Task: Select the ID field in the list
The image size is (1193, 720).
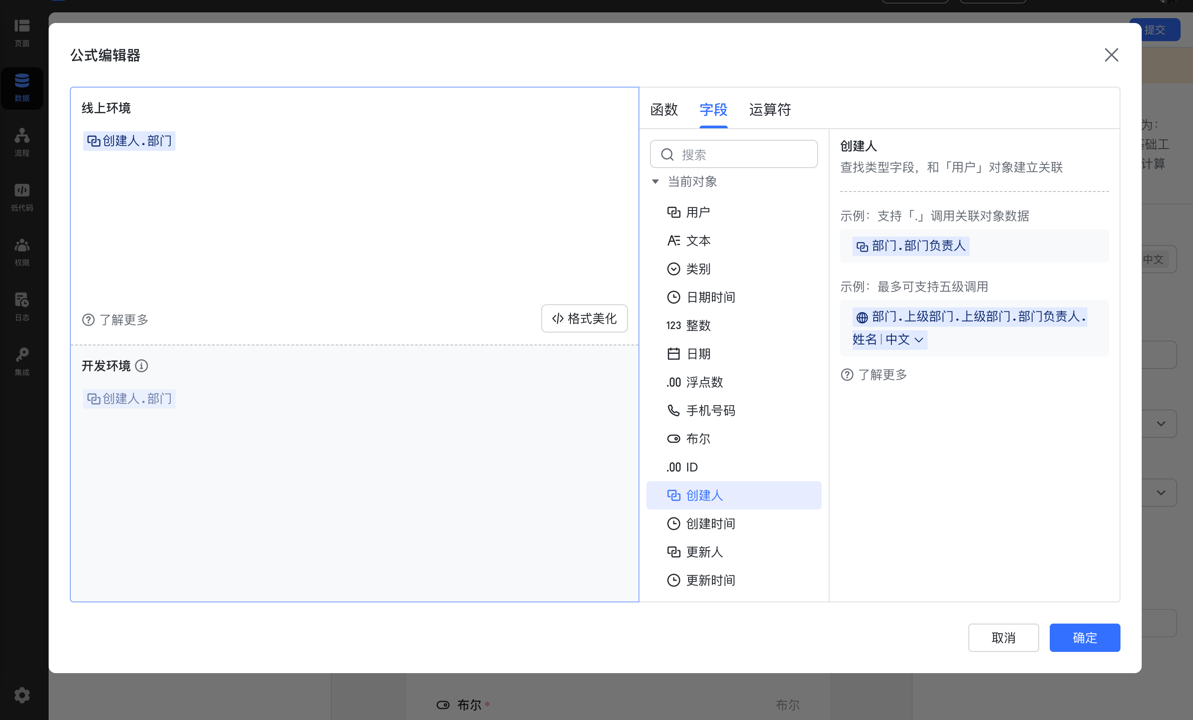Action: [x=734, y=467]
